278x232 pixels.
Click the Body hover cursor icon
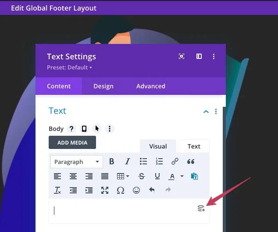point(97,129)
